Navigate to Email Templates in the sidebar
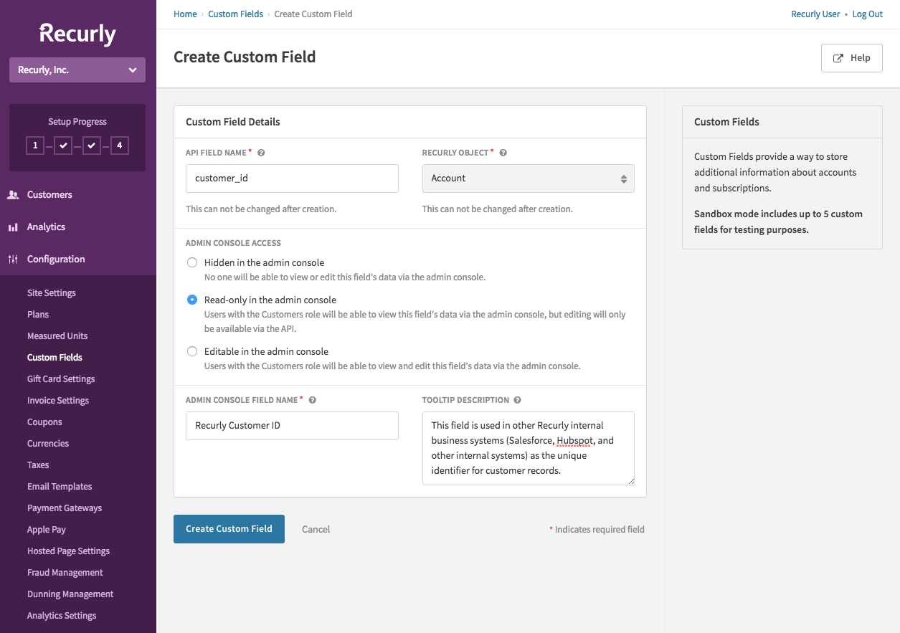Viewport: 900px width, 633px height. [x=60, y=486]
